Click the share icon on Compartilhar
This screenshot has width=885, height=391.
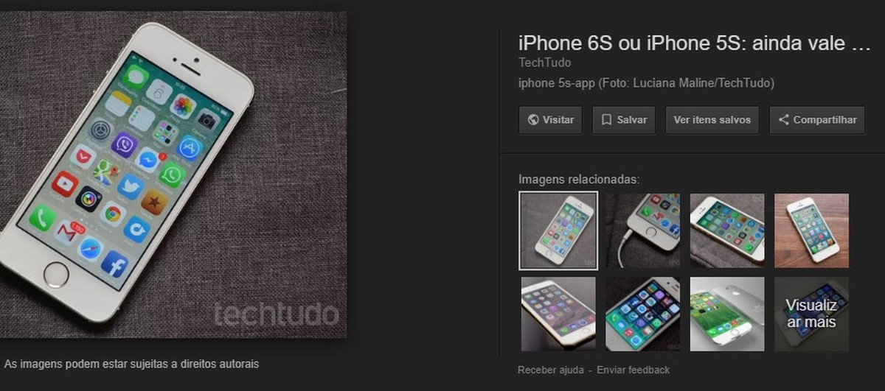(x=783, y=120)
